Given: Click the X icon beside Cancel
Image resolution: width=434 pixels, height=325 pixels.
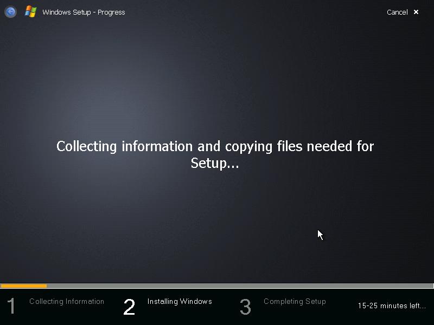Looking at the screenshot, I should [x=416, y=12].
